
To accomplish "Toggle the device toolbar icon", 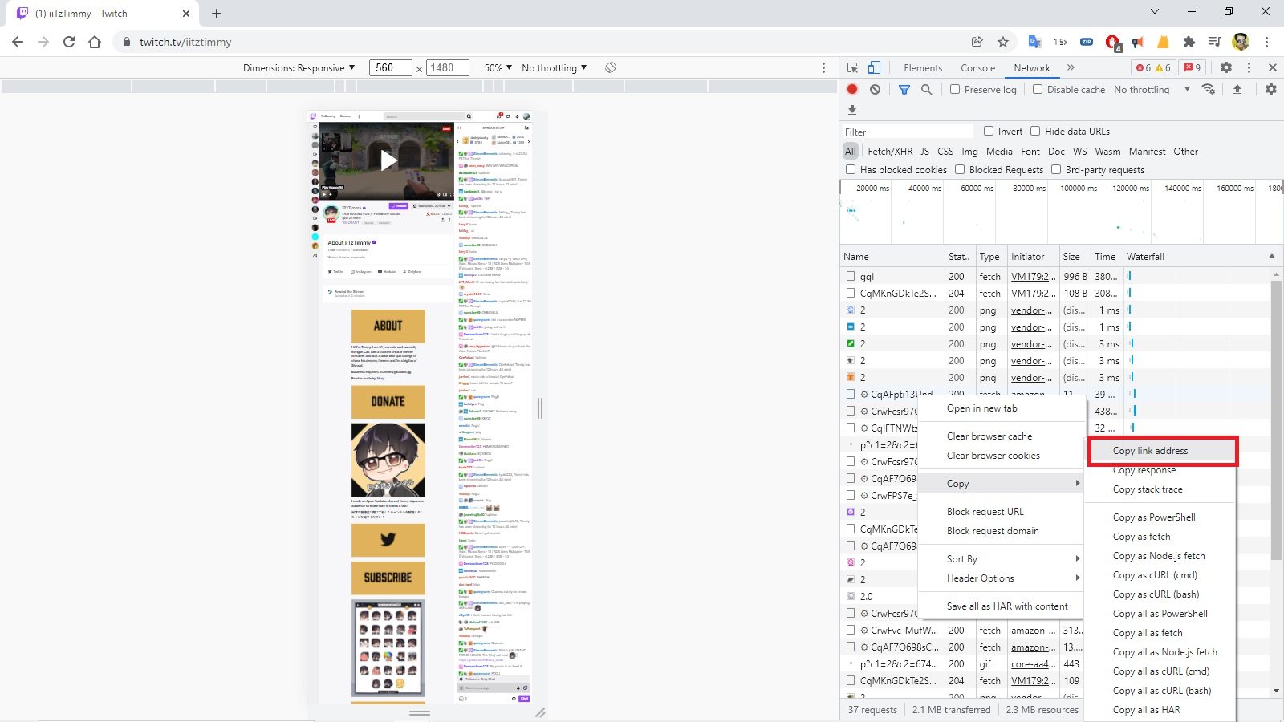I will (x=874, y=68).
